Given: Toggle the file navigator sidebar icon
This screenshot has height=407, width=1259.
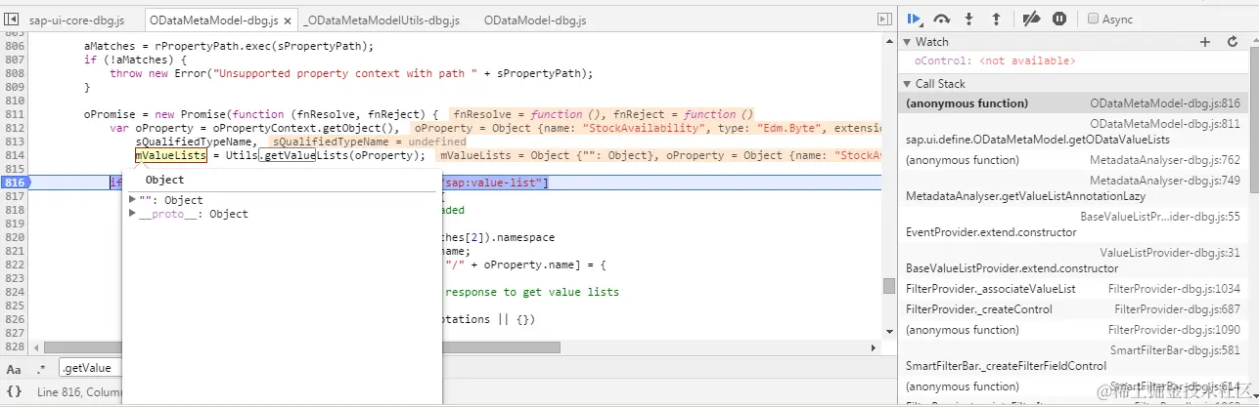Looking at the screenshot, I should click(12, 20).
